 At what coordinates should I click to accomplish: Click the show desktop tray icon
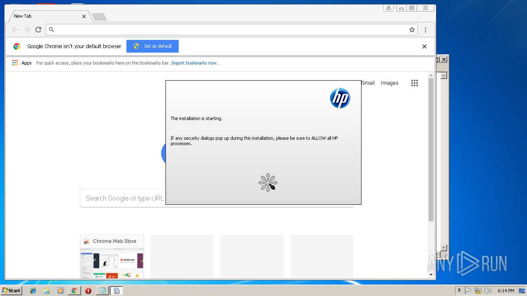(x=522, y=291)
